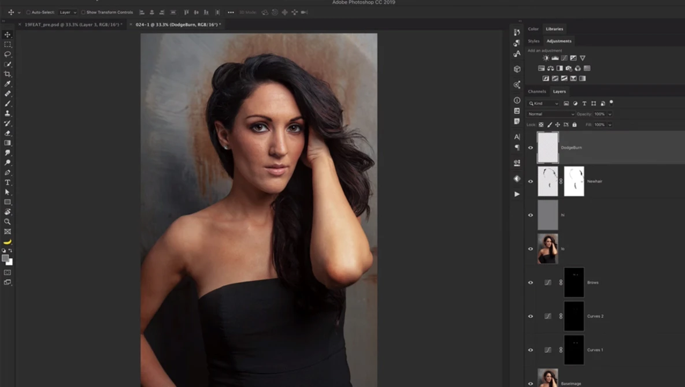Viewport: 685px width, 387px height.
Task: Open the Normal blend mode dropdown
Action: pyautogui.click(x=550, y=114)
